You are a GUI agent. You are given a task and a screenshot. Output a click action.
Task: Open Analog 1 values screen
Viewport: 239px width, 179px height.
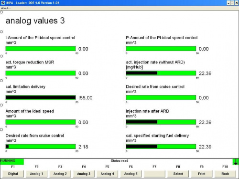click(36, 174)
